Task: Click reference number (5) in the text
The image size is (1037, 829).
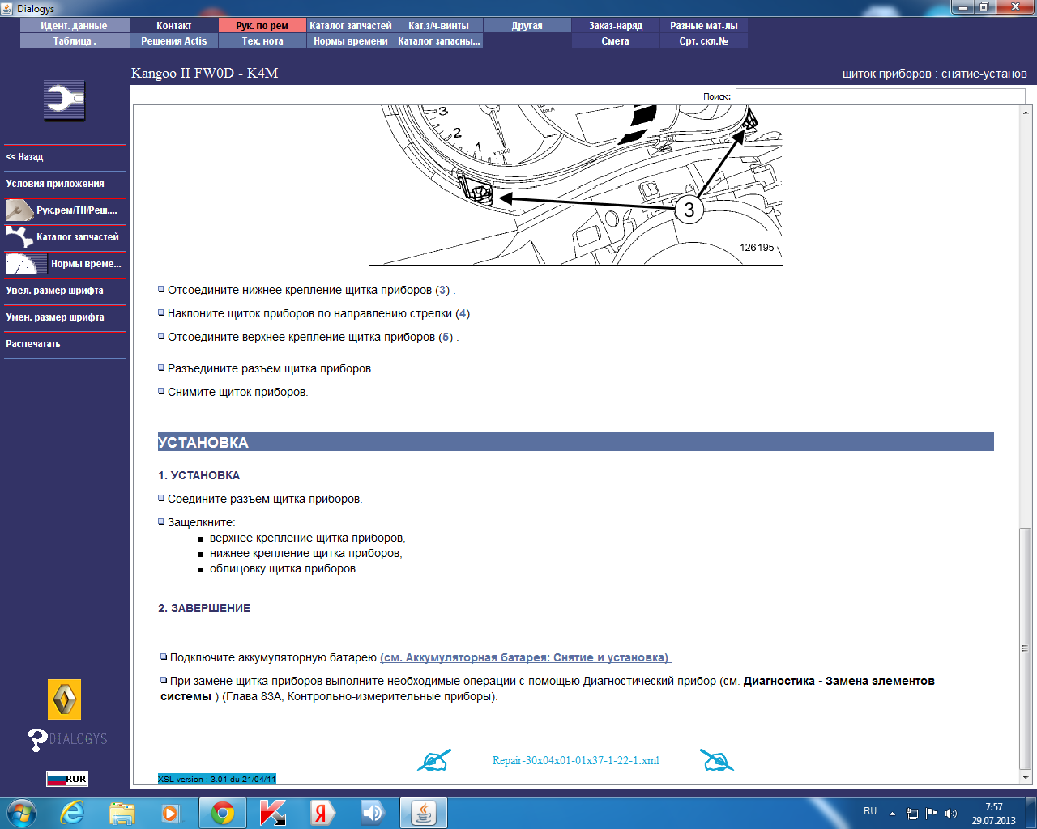Action: click(446, 337)
